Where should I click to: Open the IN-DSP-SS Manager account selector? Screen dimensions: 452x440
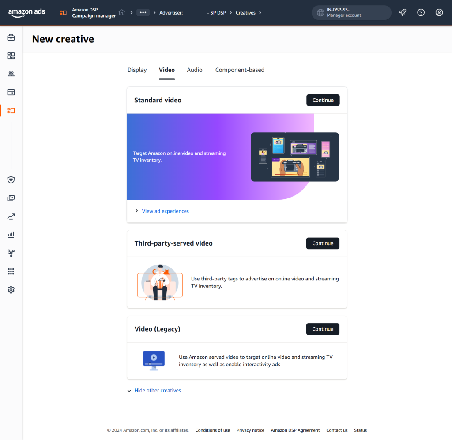tap(351, 13)
